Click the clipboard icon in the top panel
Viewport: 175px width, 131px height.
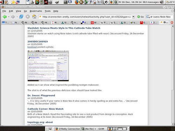(x=7, y=2)
